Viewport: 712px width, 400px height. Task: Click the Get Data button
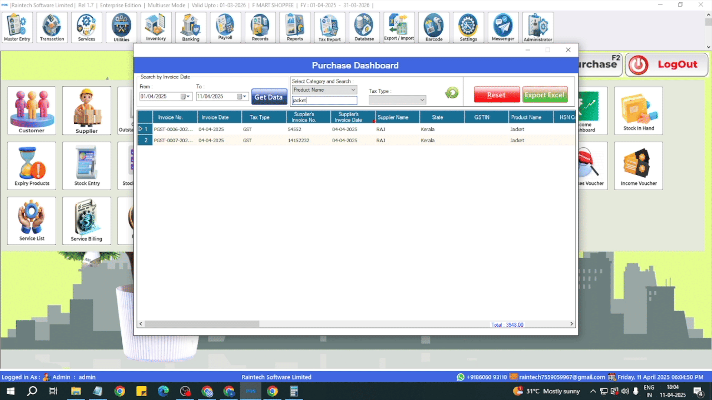pyautogui.click(x=269, y=97)
